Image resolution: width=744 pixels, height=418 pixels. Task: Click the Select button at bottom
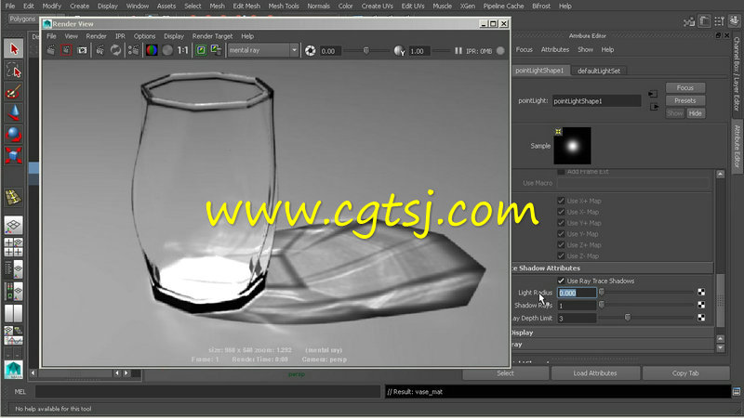(x=505, y=373)
